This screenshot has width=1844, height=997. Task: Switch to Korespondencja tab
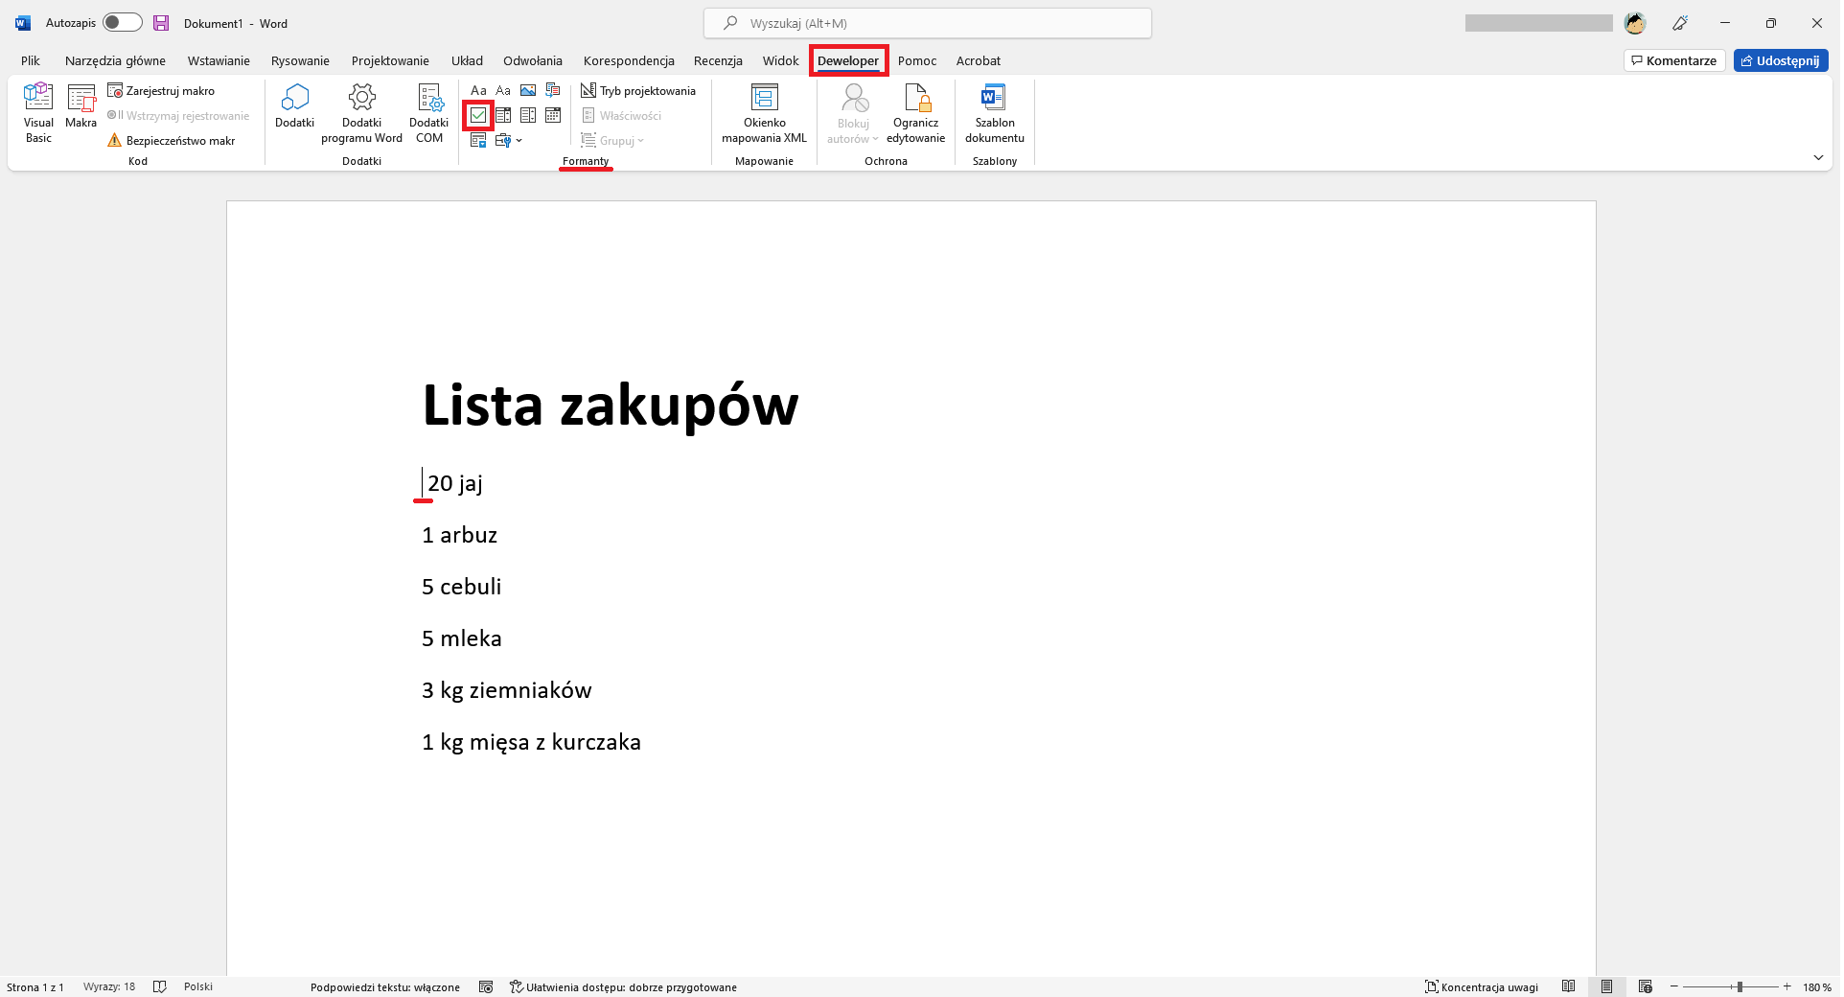629,60
